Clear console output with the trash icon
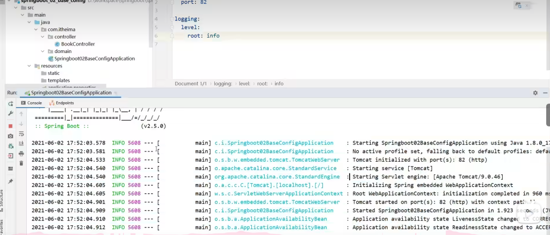 tap(21, 163)
